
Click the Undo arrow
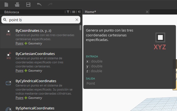coord(39,4)
